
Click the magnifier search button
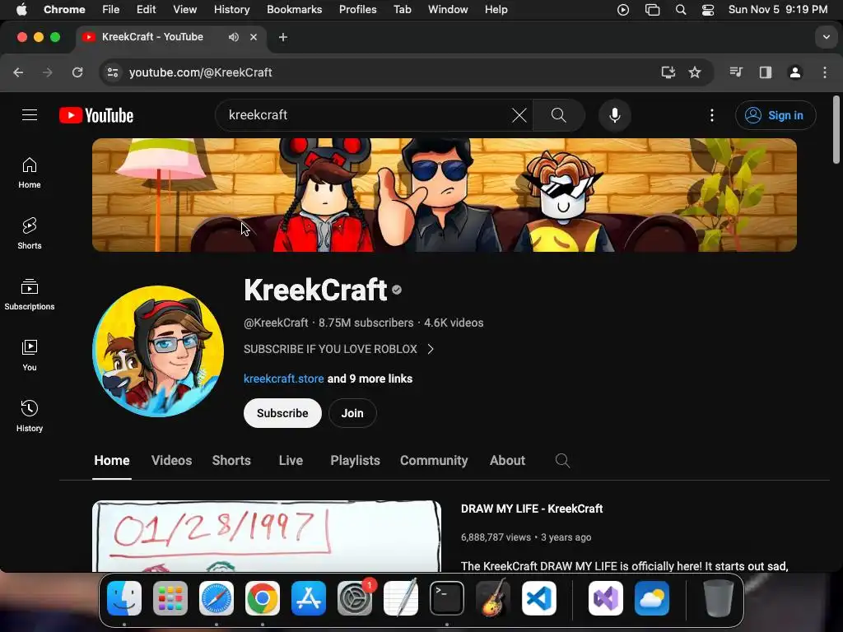pos(559,115)
